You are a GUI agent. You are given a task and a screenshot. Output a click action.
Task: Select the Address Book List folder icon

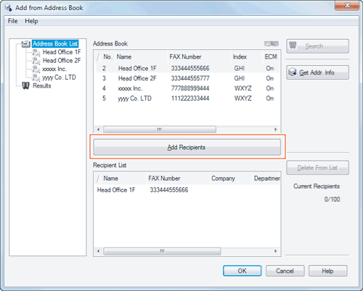pos(26,44)
